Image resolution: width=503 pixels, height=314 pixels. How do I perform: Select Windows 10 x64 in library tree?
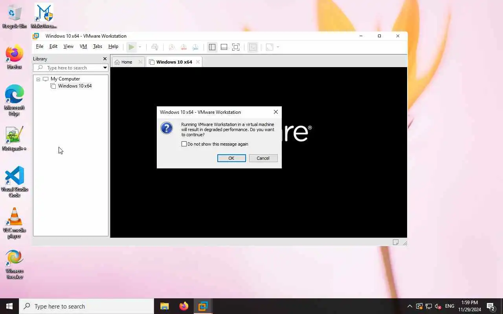tap(75, 86)
